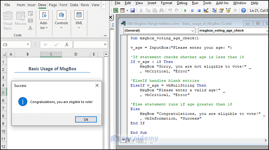Click the Cut scissors icon in VBA toolbar
Viewport: 269px width, 150px height.
(x=141, y=10)
